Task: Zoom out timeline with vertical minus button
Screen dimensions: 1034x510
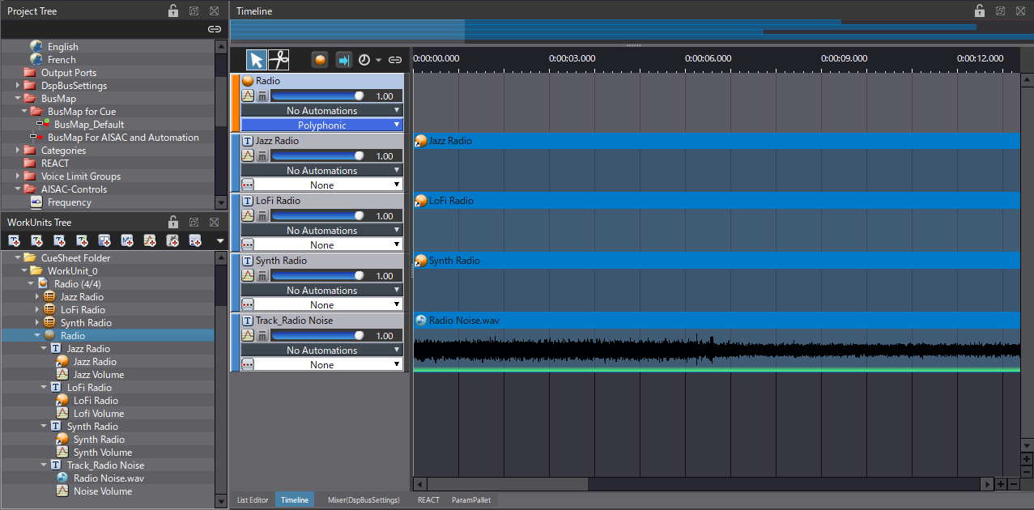Action: 1027,471
